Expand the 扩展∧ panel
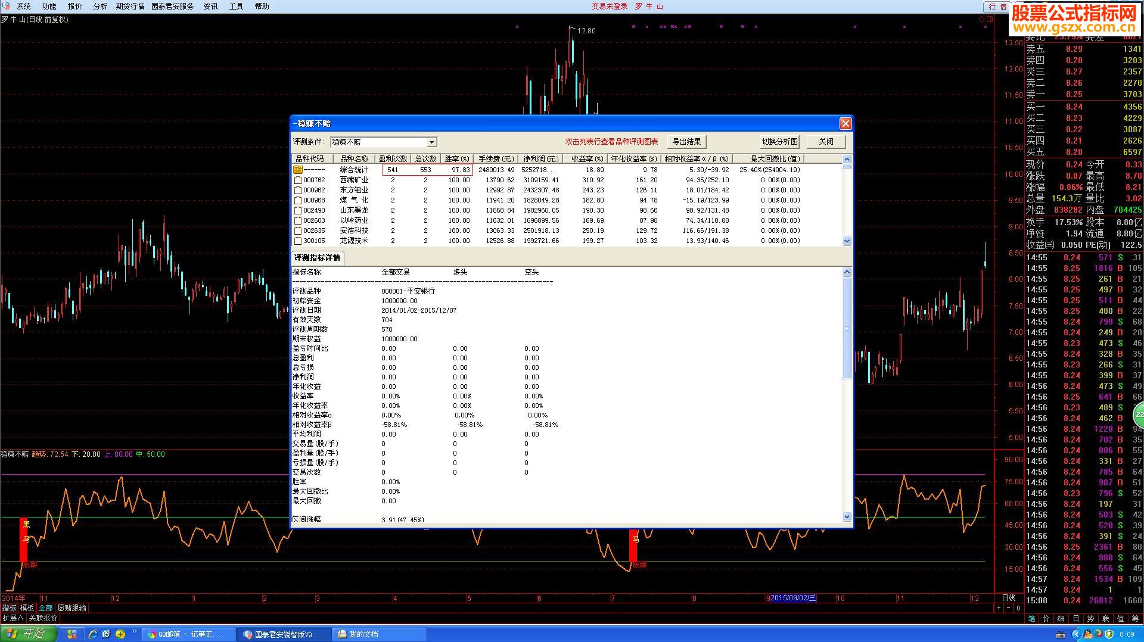Image resolution: width=1144 pixels, height=642 pixels. click(x=13, y=618)
